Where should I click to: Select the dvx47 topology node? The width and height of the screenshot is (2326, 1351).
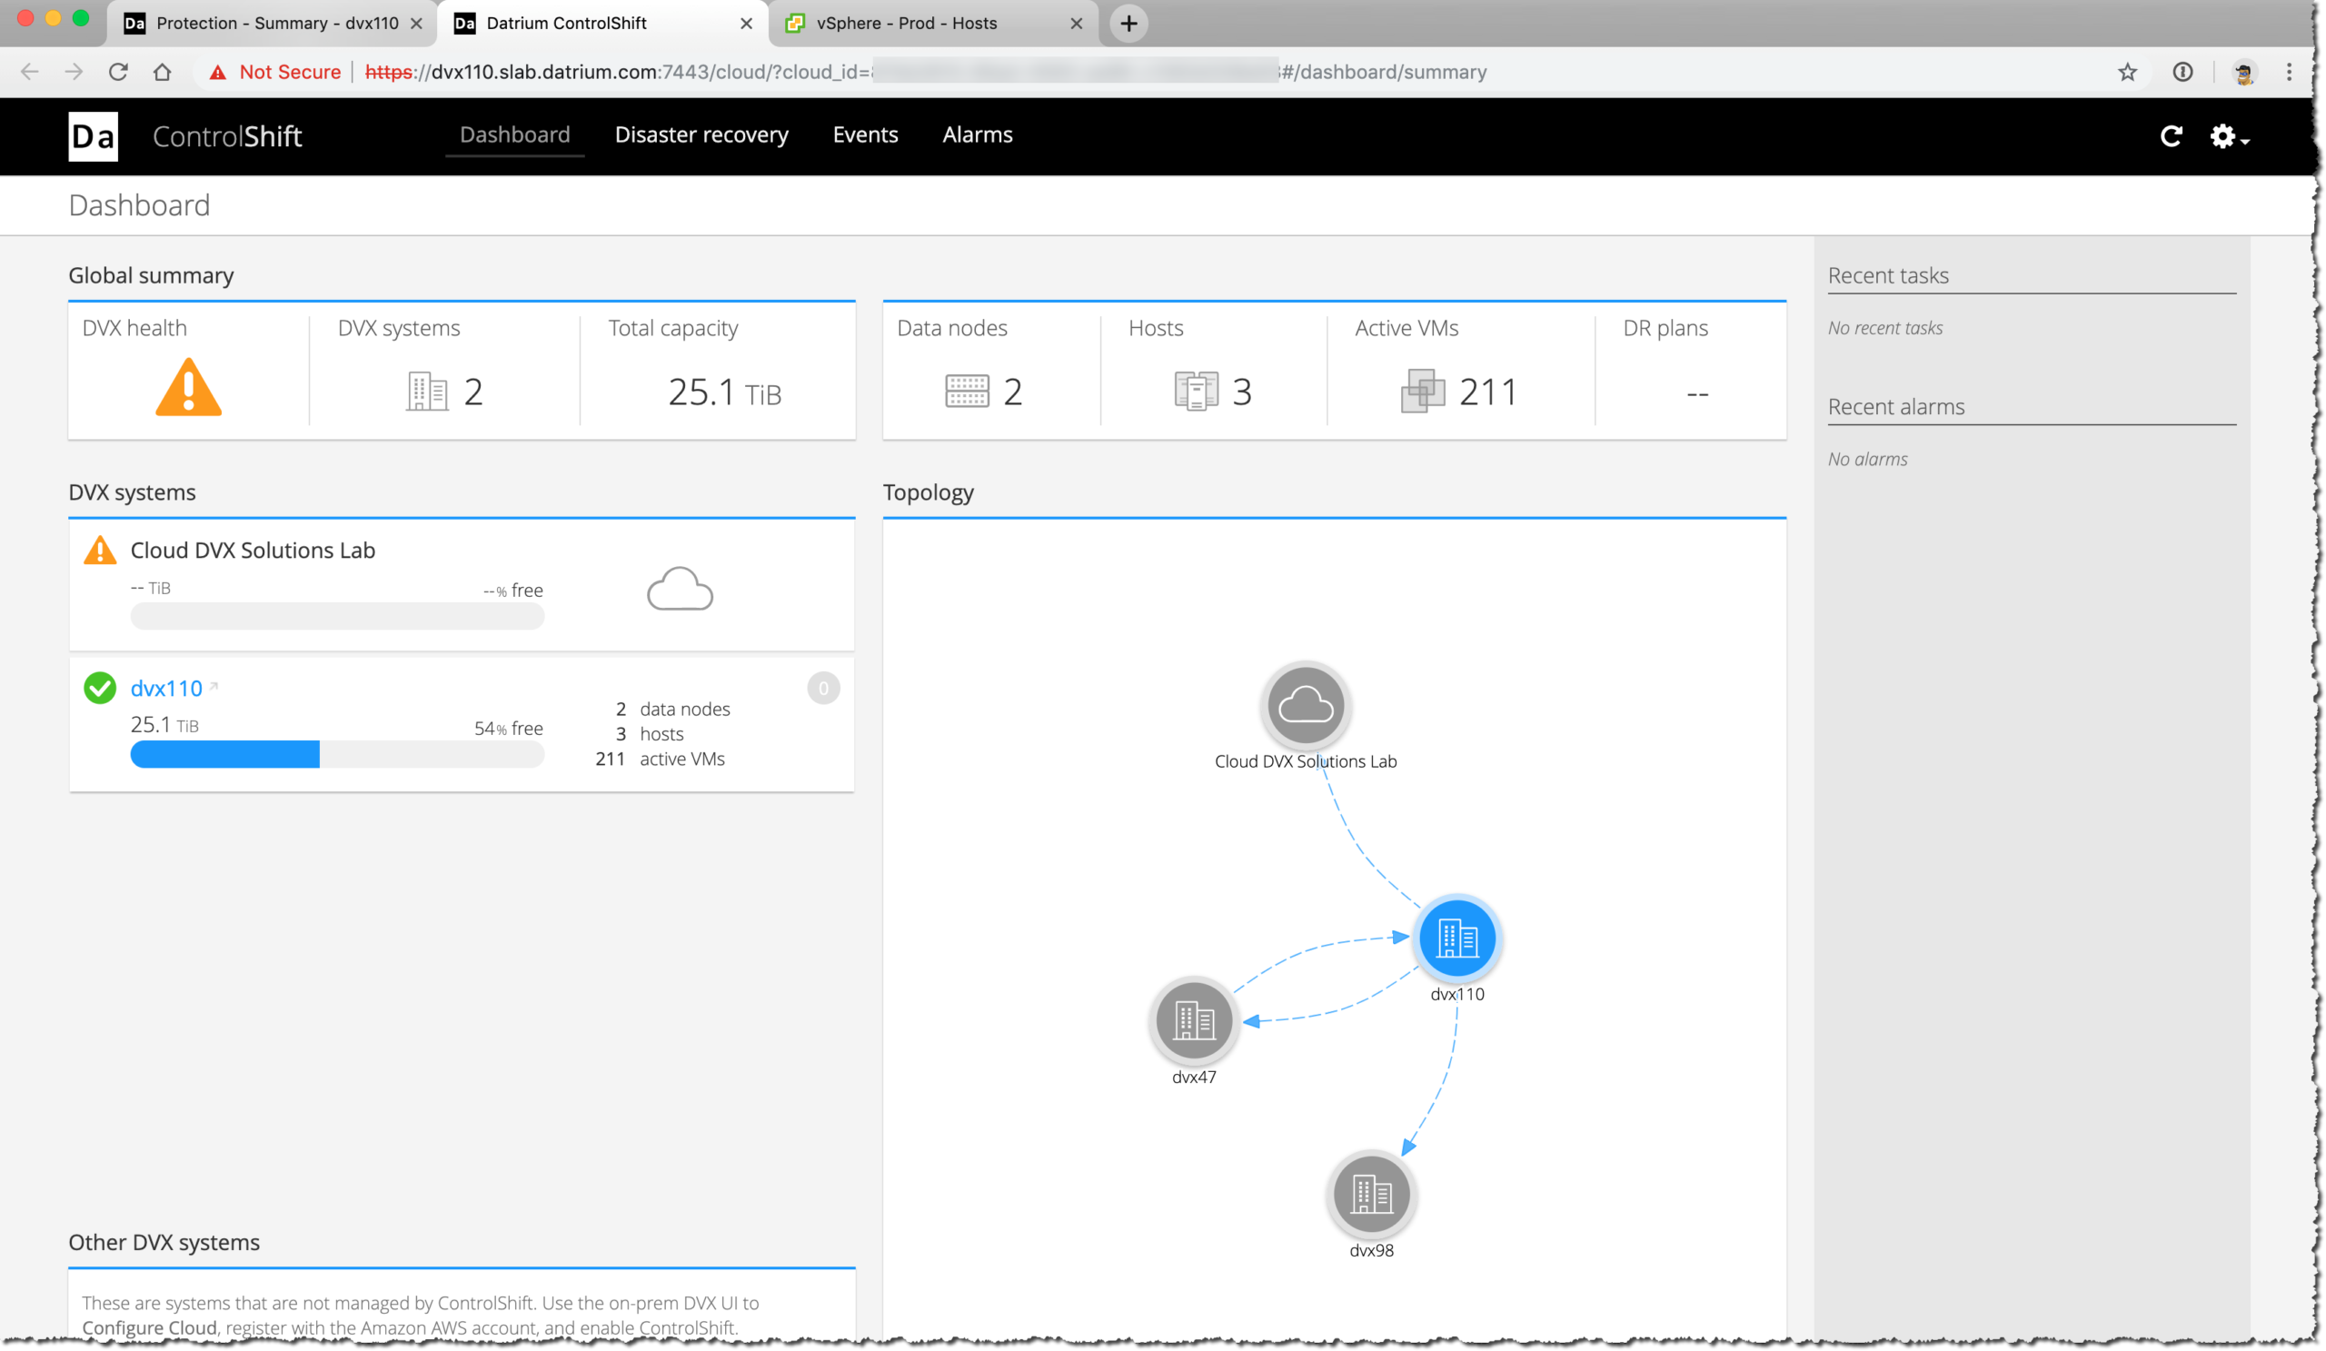pyautogui.click(x=1193, y=1020)
